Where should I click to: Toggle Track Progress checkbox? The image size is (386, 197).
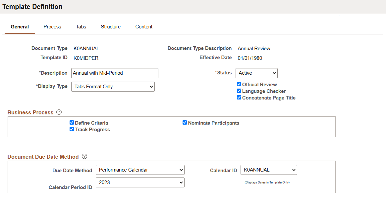(x=72, y=129)
